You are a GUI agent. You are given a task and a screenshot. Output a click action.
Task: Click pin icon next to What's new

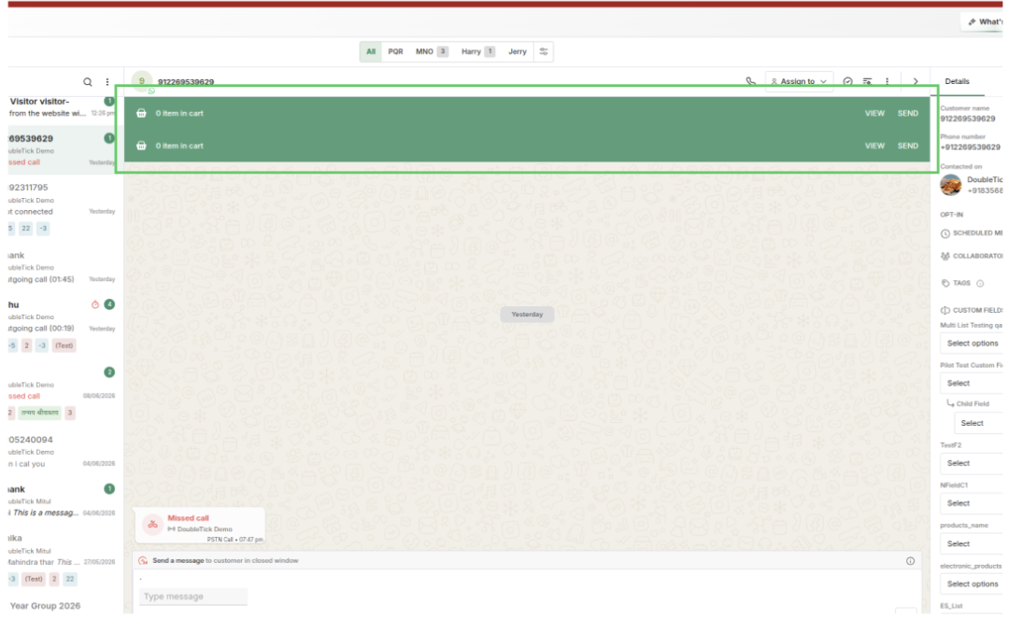[x=972, y=22]
